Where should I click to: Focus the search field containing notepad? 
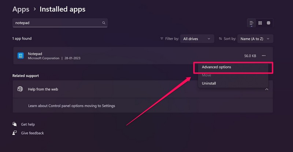pyautogui.click(x=57, y=23)
